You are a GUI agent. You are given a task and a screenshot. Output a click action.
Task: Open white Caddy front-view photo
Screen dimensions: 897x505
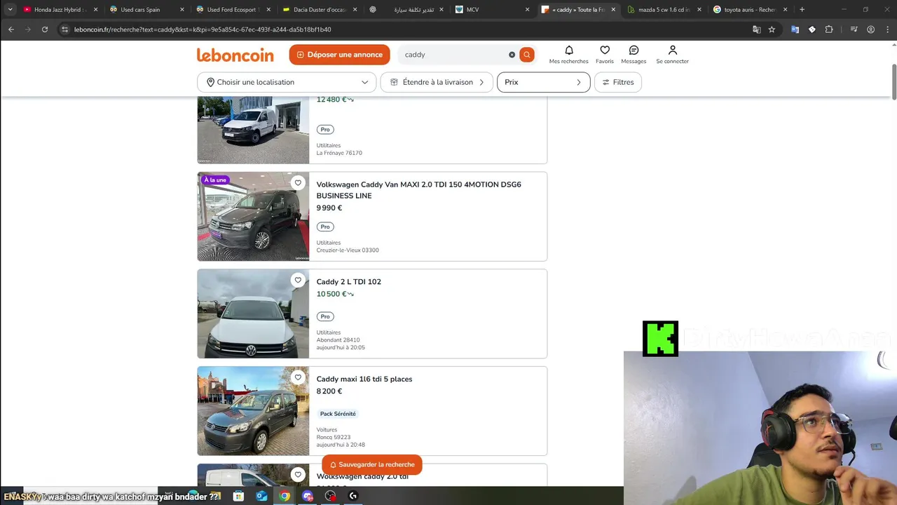click(253, 314)
